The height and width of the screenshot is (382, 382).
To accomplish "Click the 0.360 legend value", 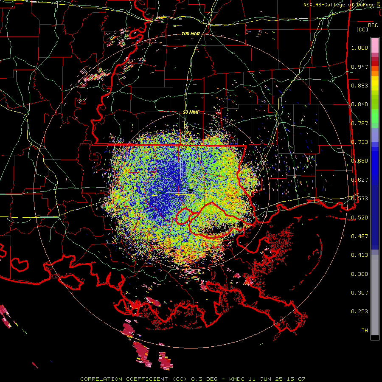I will (x=360, y=274).
